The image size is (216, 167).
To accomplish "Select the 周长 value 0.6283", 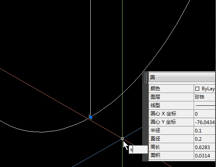I will (204, 147).
